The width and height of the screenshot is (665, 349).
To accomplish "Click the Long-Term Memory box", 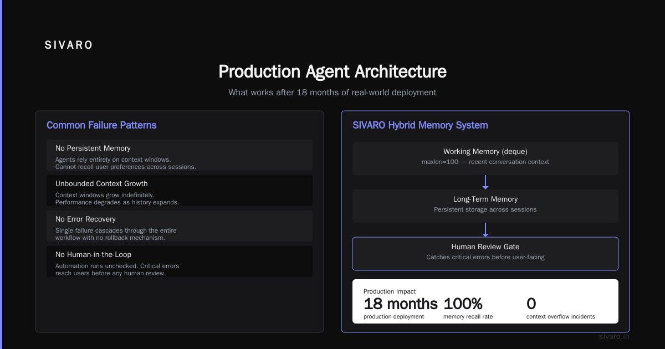I will click(485, 206).
